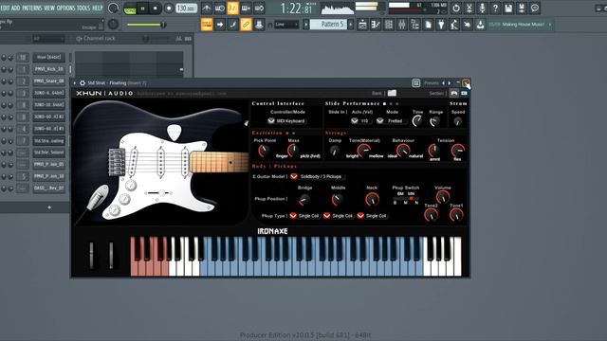
Task: Click the microphone recording icon
Action: coord(483,8)
